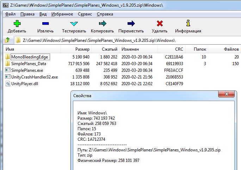This screenshot has height=170, width=241.
Task: Click the Move arrow icon
Action: pyautogui.click(x=131, y=24)
